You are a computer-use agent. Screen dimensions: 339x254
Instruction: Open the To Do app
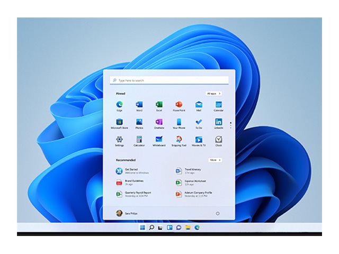coord(199,122)
